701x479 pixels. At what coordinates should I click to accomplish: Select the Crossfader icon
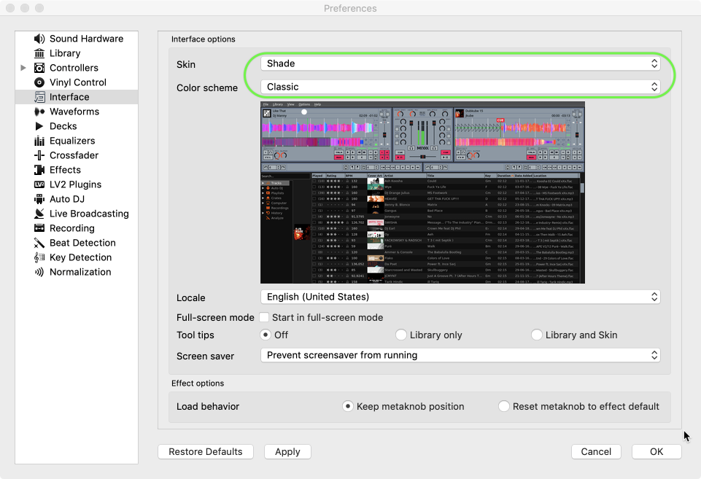39,155
